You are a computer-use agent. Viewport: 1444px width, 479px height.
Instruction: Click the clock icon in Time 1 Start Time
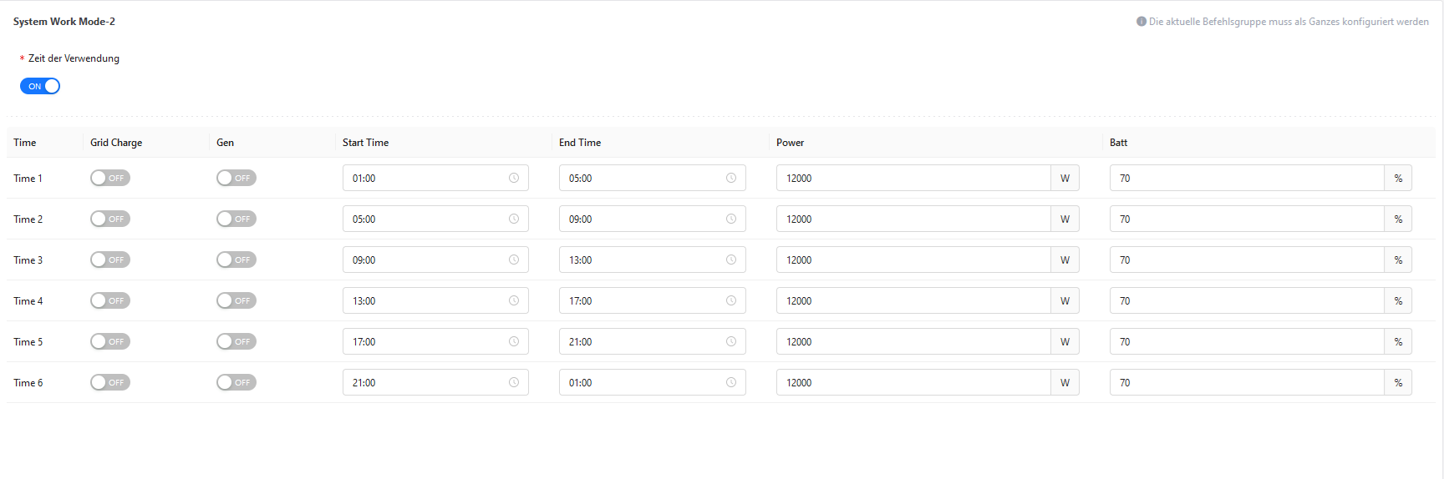click(x=514, y=178)
